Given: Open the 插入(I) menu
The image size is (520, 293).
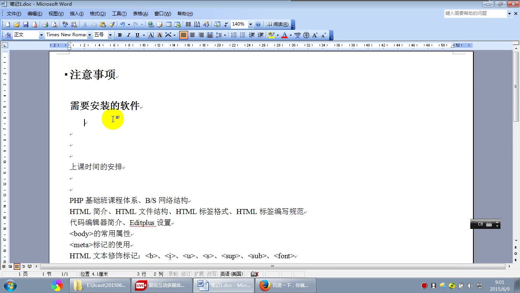Looking at the screenshot, I should pos(77,14).
